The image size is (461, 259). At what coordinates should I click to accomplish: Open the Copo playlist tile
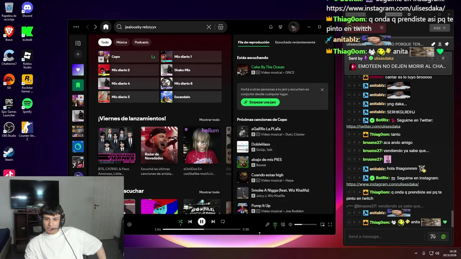point(128,57)
